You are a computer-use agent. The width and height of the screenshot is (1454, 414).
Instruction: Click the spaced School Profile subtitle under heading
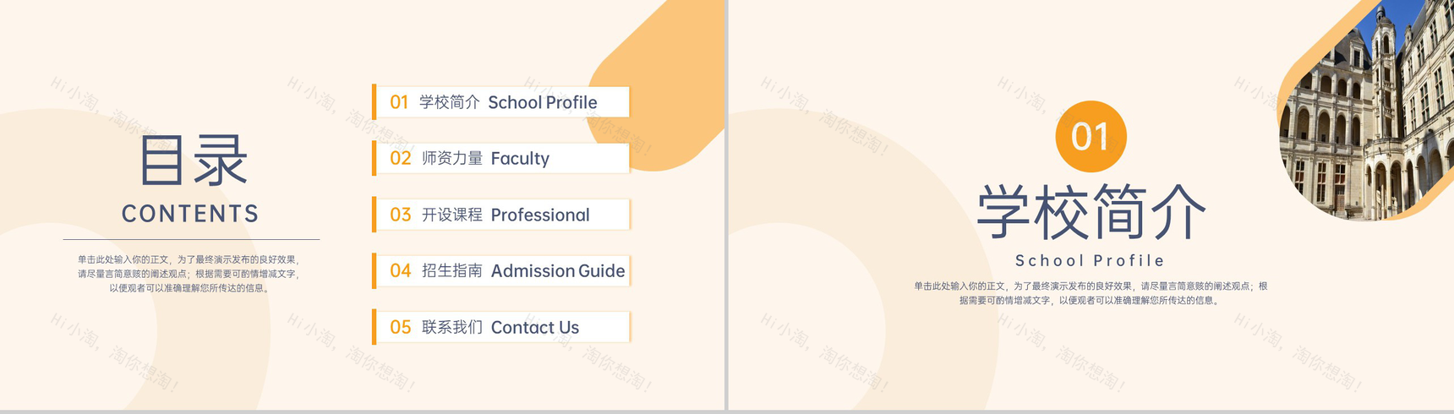1090,261
